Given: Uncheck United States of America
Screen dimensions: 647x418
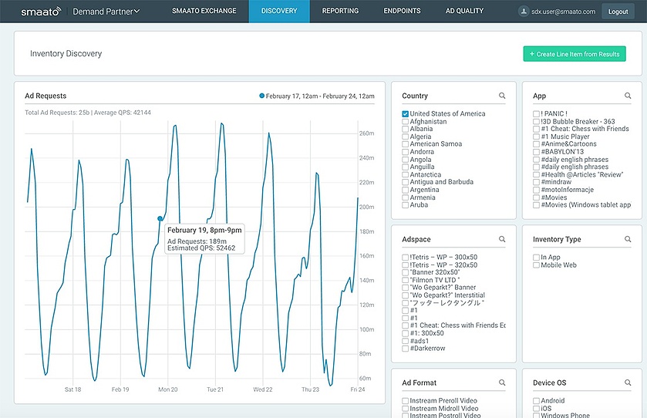Looking at the screenshot, I should pos(405,114).
